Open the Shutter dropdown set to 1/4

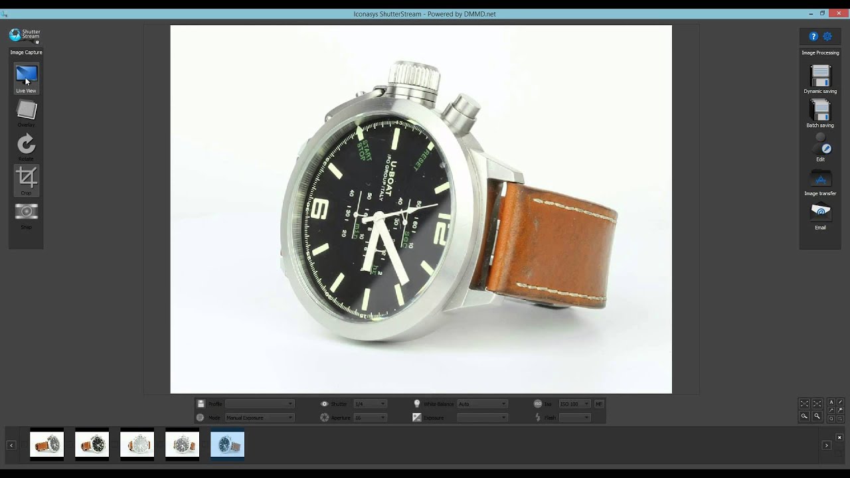[370, 404]
